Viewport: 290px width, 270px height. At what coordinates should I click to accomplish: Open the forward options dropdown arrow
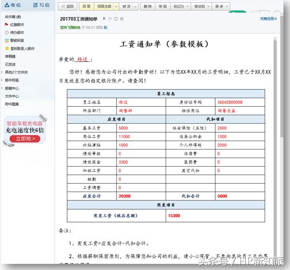pos(135,7)
